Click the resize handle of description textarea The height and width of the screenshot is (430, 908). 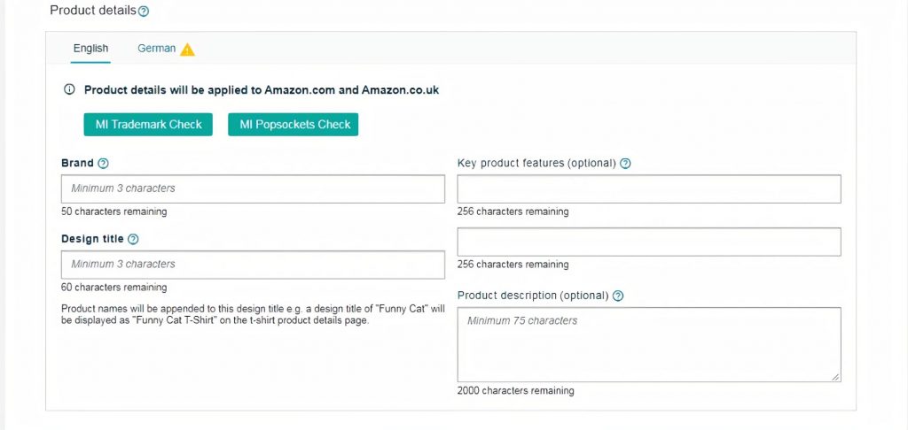(x=835, y=377)
